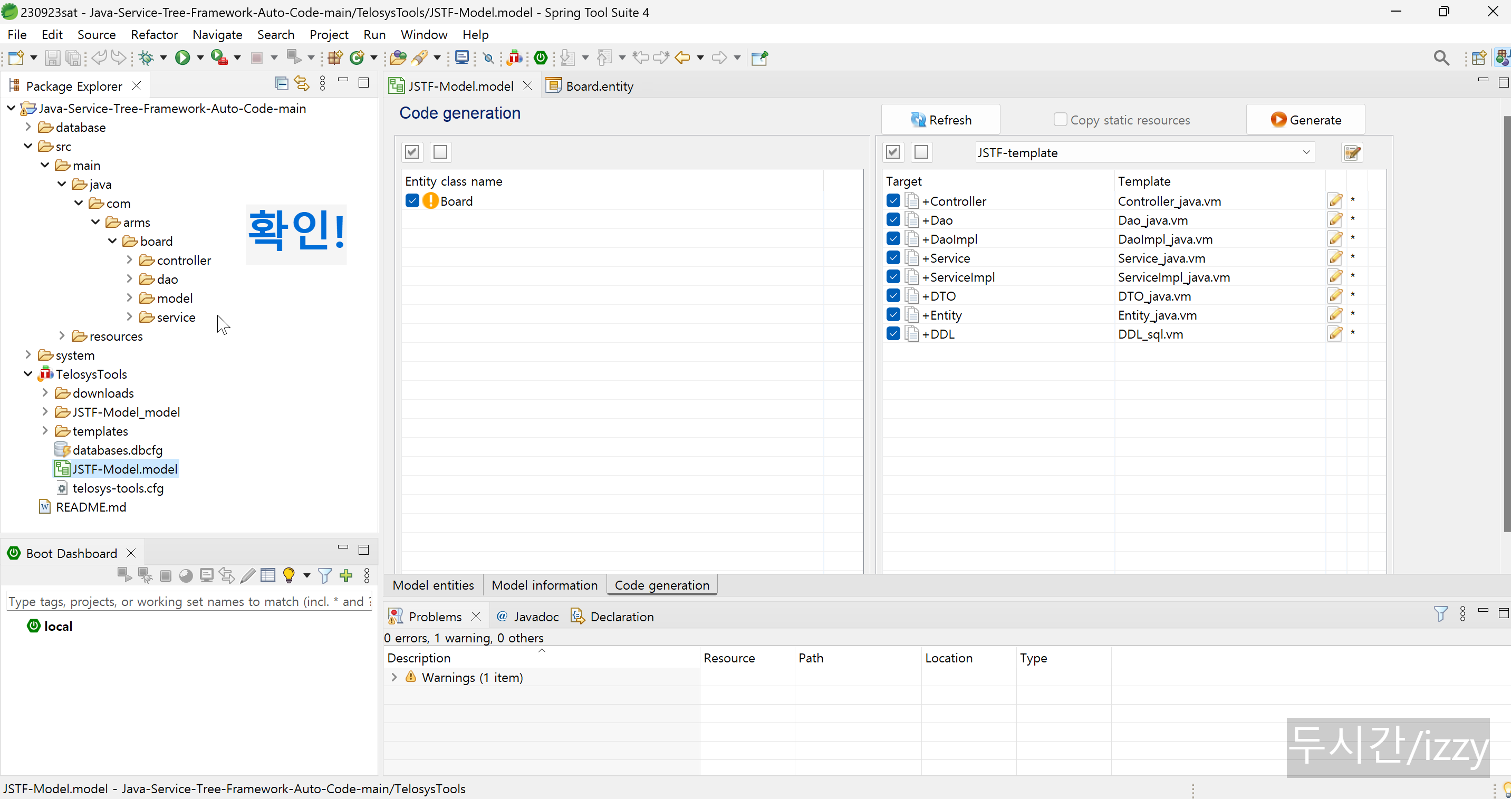Expand the Warnings (1 item) row
Screen dimensions: 1511x799
pos(394,677)
